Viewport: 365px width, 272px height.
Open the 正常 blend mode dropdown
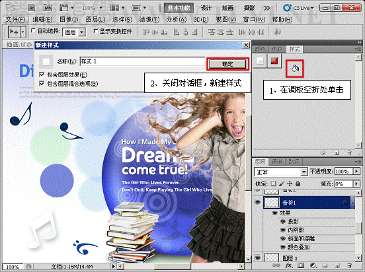(304, 172)
